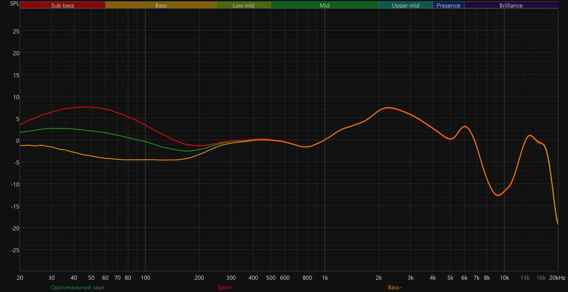Select the Bass frequency band header
This screenshot has height=292, width=568.
pos(161,5)
